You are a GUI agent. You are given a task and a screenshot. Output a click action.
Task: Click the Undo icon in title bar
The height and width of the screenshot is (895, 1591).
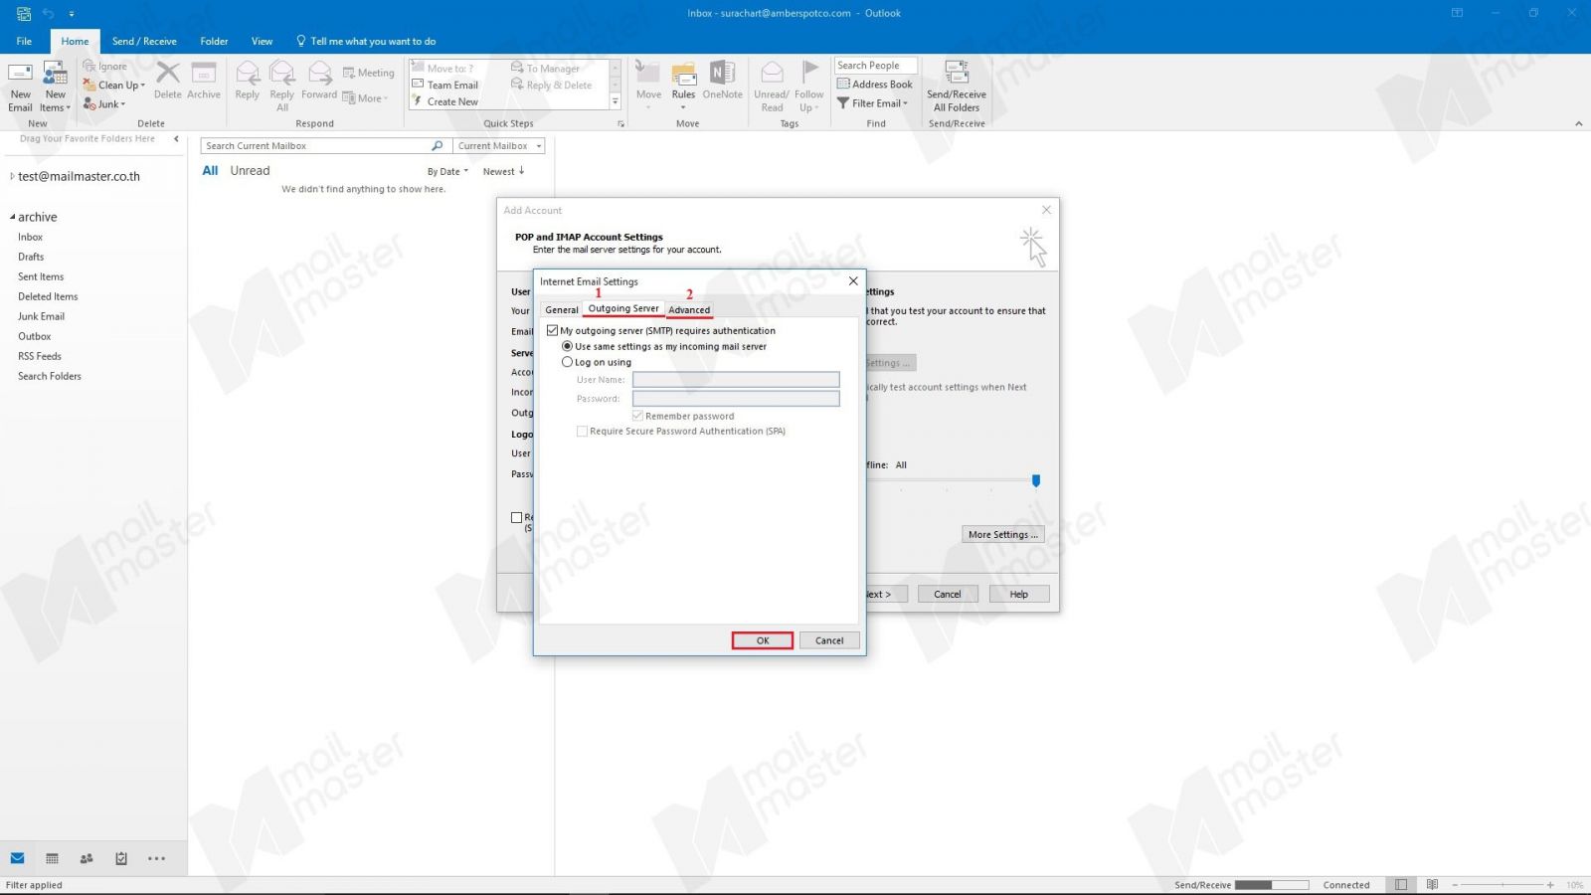tap(48, 14)
